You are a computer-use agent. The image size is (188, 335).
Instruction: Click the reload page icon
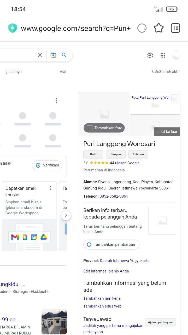click(142, 28)
